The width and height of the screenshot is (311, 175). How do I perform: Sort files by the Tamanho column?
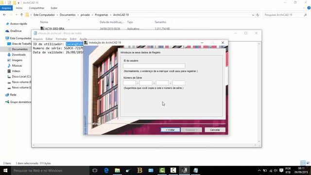[160, 22]
